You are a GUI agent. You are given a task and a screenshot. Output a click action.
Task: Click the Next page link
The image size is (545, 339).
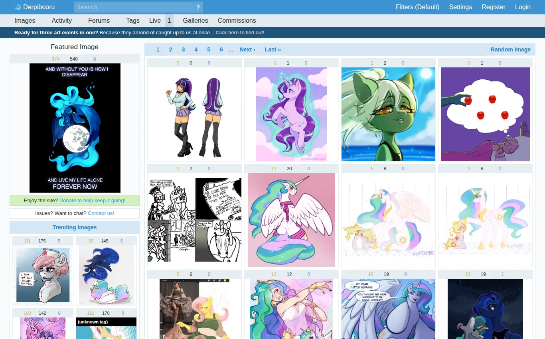[247, 49]
